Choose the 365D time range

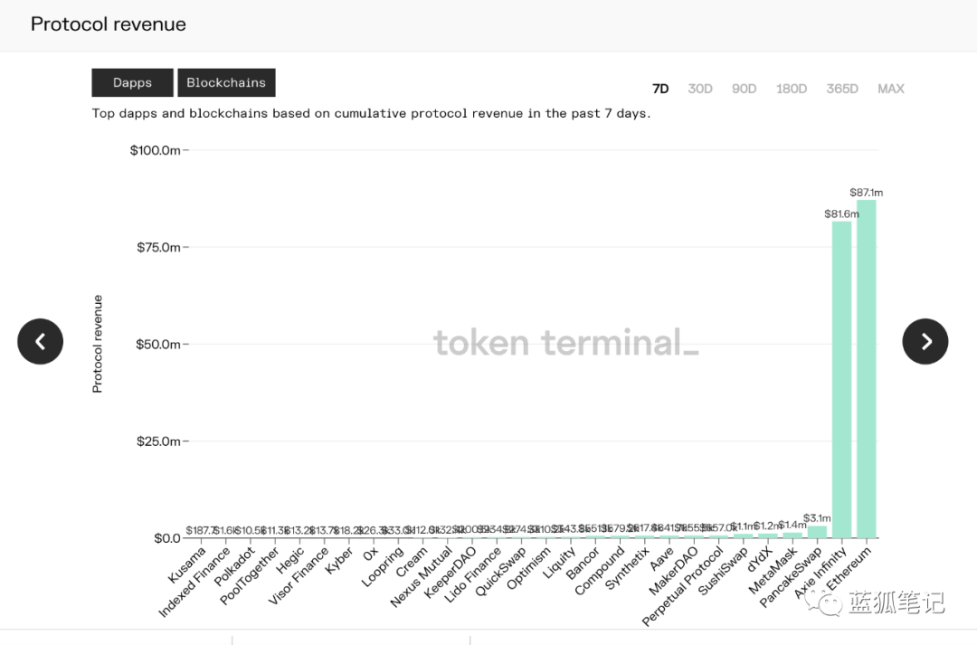pos(842,89)
